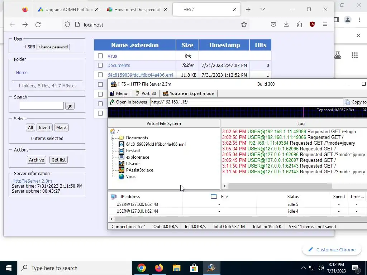367x275 pixels.
Task: Click the hfs.exe file icon
Action: [121, 164]
